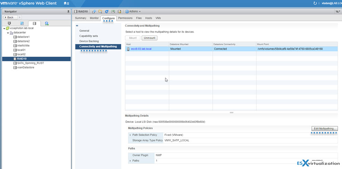Select RAID10 datastore in tree
The image size is (342, 169).
pyautogui.click(x=37, y=58)
